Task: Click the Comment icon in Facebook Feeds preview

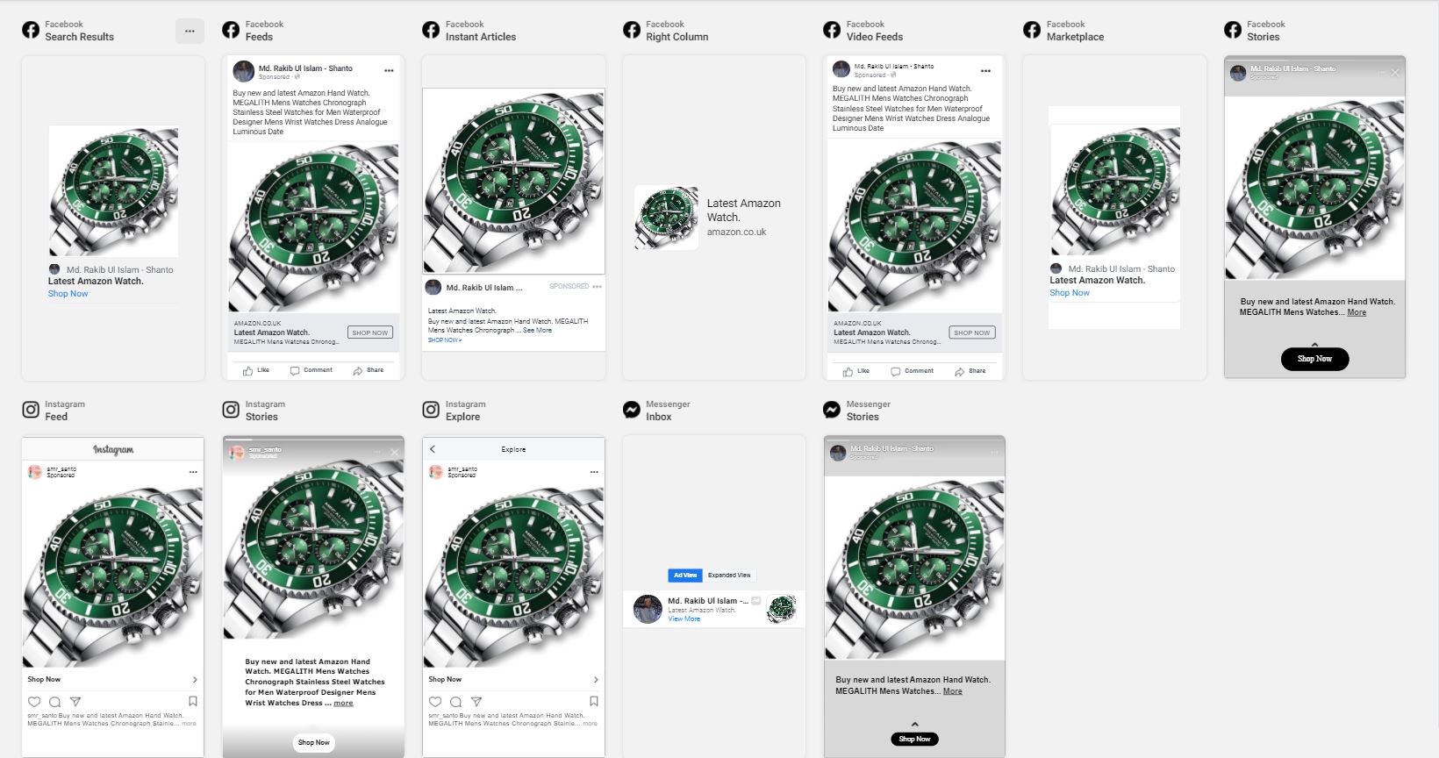Action: 295,370
